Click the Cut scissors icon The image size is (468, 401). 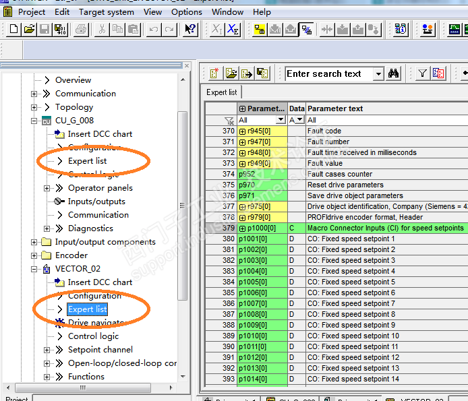(x=102, y=29)
